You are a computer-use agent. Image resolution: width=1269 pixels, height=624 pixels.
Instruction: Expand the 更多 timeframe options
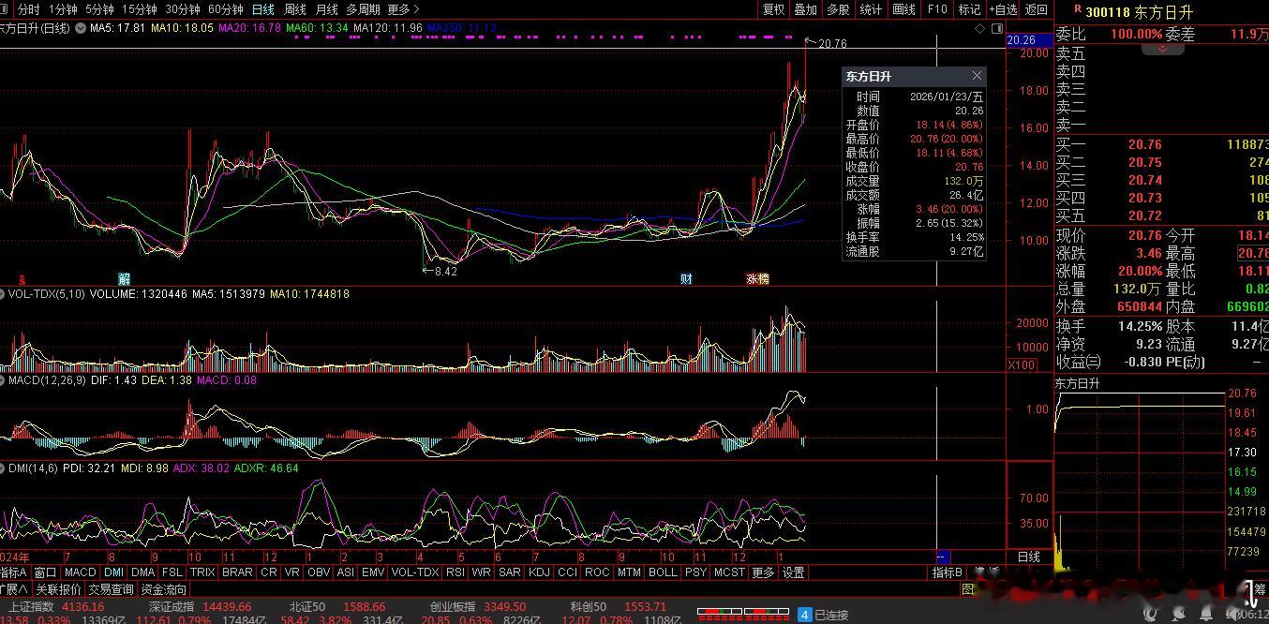(403, 9)
